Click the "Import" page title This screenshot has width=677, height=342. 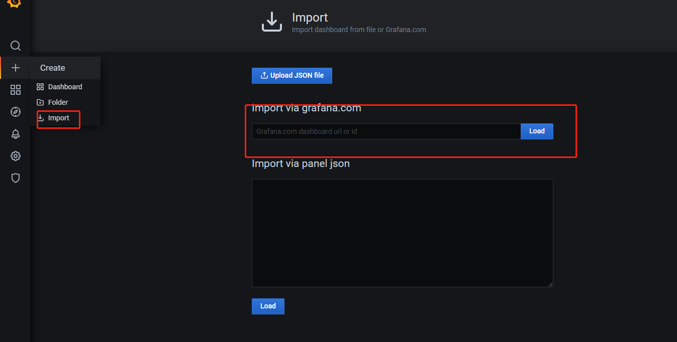[310, 17]
